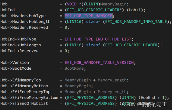Click EFI_HOB_HANDOFF_INFO_TABLE type name
Image resolution: width=172 pixels, height=110 pixels.
tap(136, 22)
